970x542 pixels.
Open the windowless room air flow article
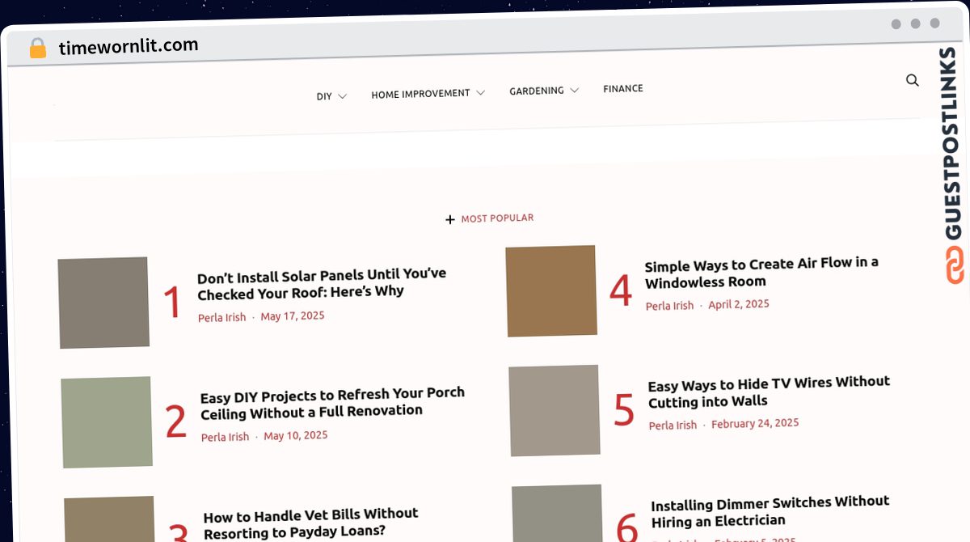click(x=760, y=272)
